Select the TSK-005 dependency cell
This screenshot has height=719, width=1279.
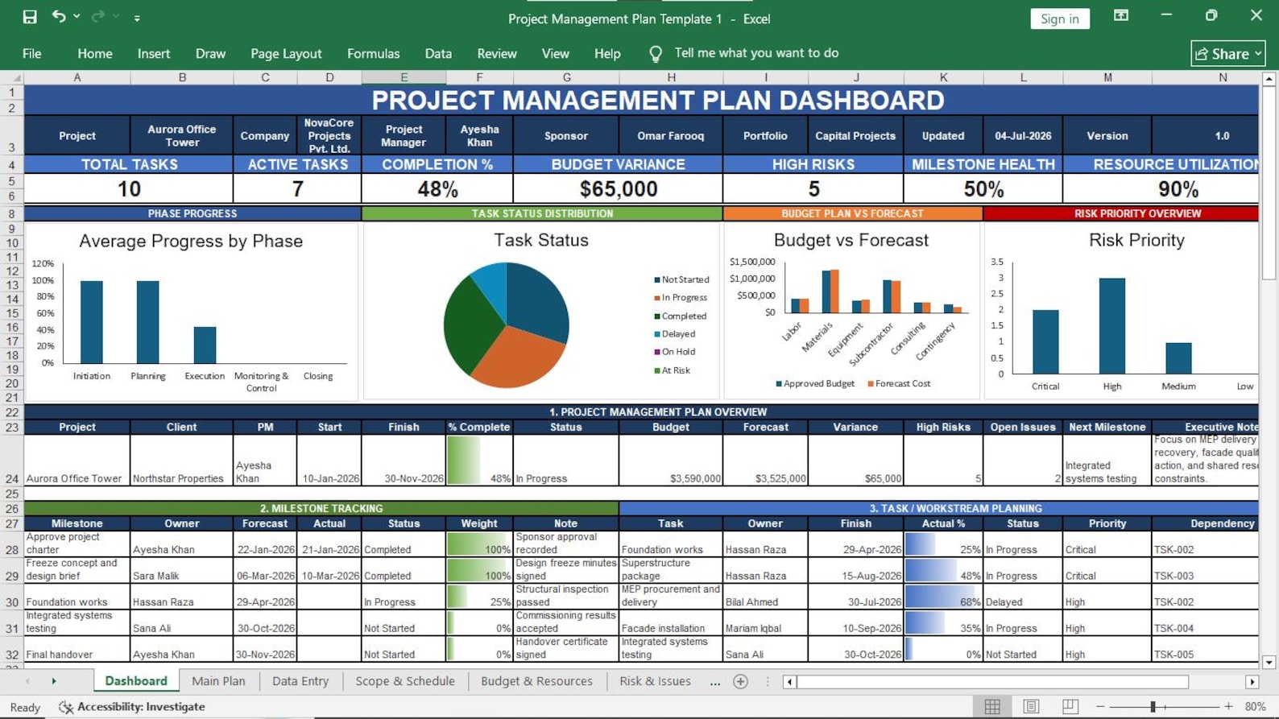(1205, 649)
